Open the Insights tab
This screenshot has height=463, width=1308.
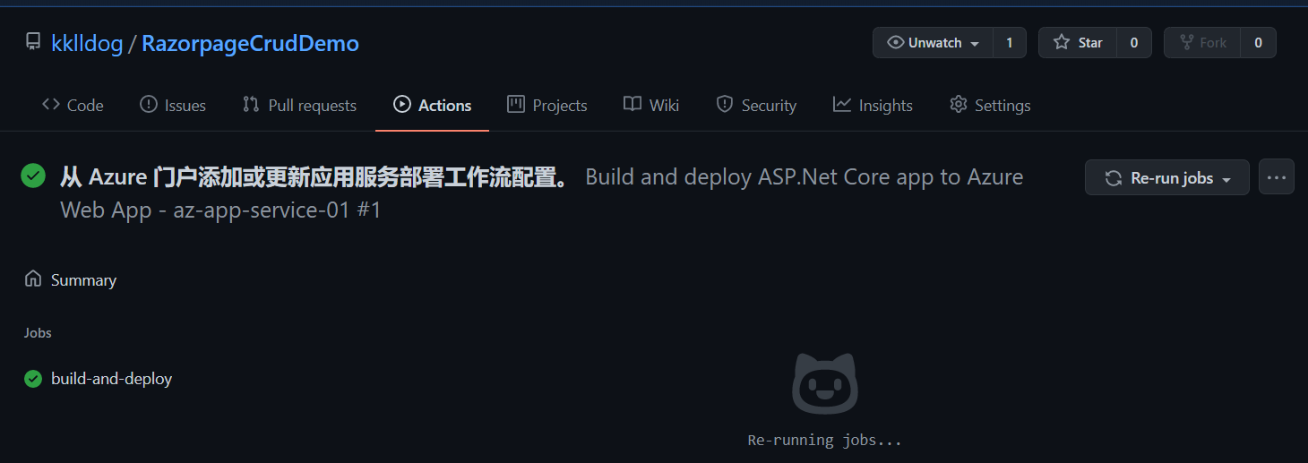pos(873,105)
